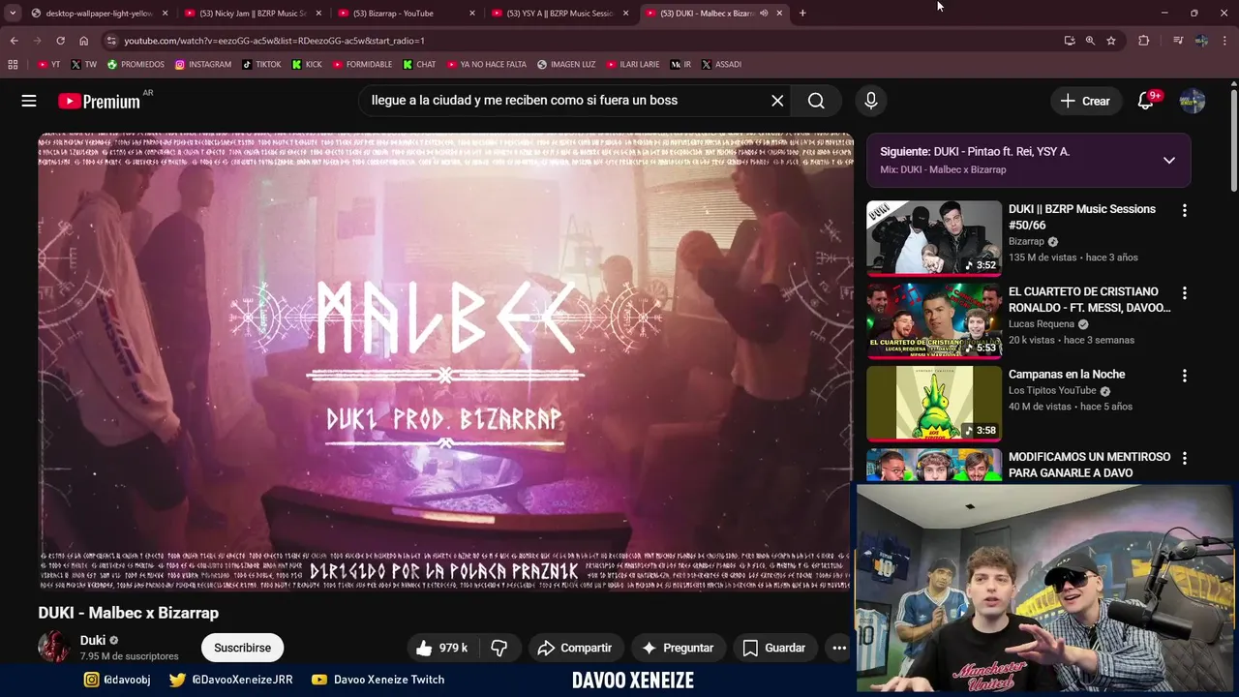Click the Preguntar AI button
Image resolution: width=1239 pixels, height=697 pixels.
tap(678, 648)
